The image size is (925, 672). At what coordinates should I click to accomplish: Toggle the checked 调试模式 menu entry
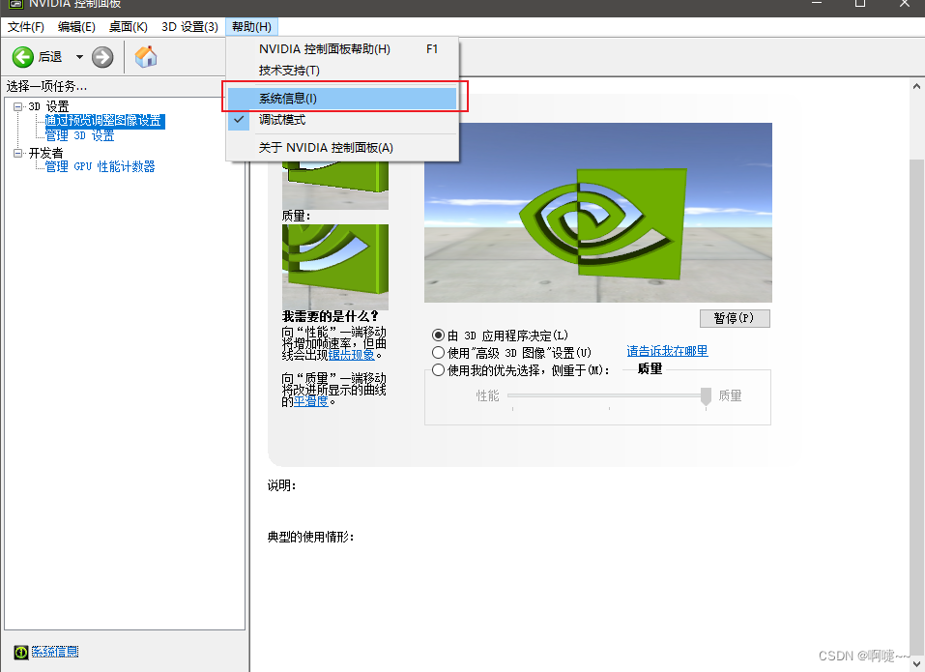(x=342, y=120)
